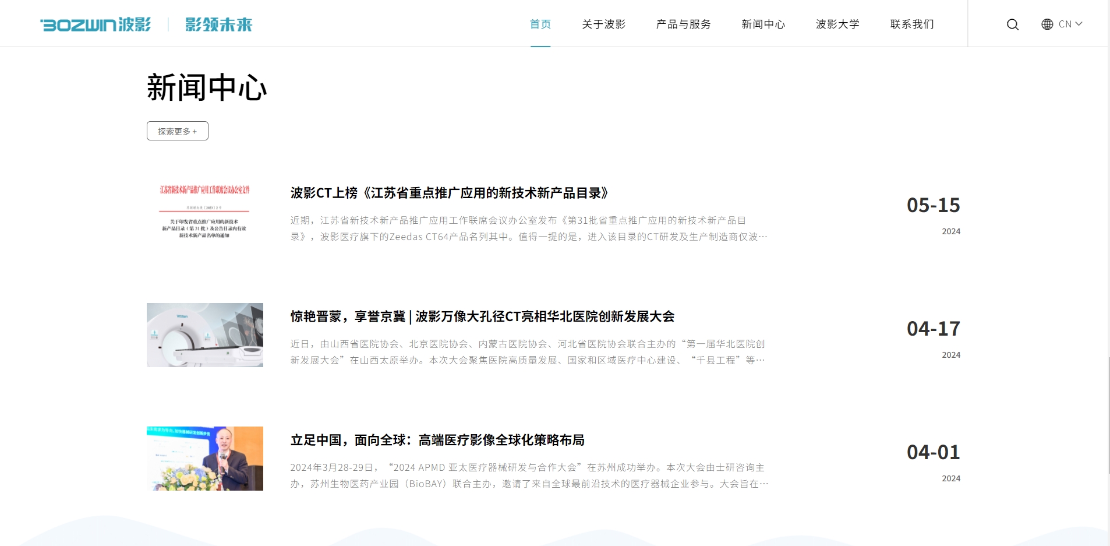This screenshot has width=1110, height=546.
Task: Go to 首页 in the navigation
Action: click(540, 24)
